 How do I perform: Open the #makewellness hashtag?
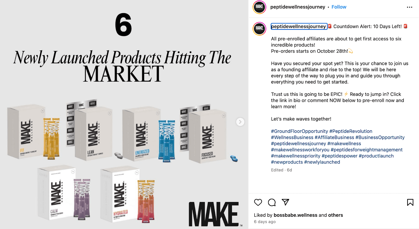click(x=344, y=143)
